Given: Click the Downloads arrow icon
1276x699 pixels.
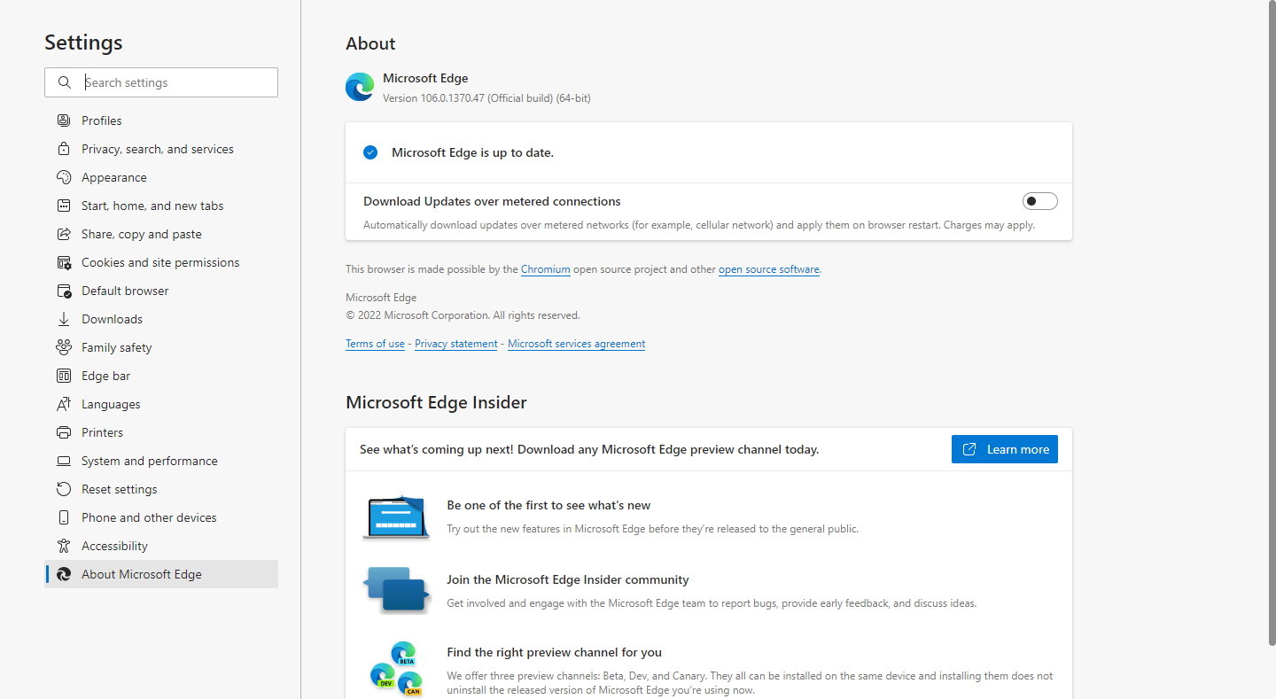Looking at the screenshot, I should tap(63, 318).
